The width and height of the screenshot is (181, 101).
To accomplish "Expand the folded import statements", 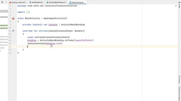I will click(16, 12).
